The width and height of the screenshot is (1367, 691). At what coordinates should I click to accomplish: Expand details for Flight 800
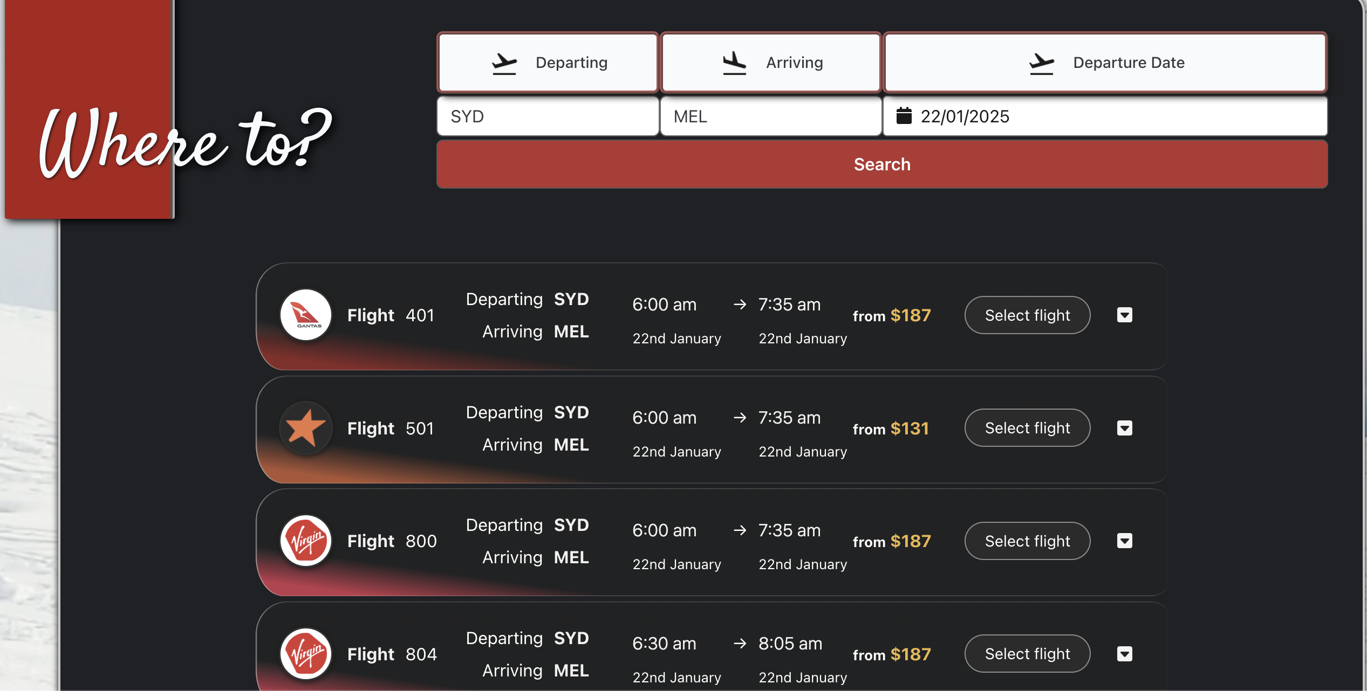(1124, 541)
